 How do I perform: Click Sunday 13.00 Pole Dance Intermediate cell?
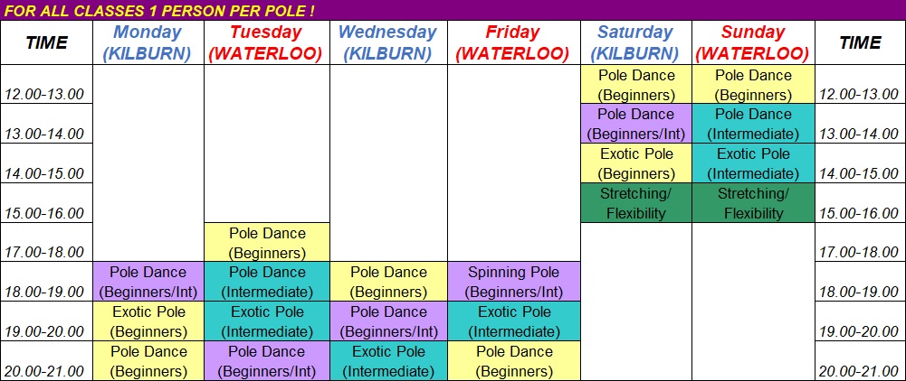pos(753,124)
